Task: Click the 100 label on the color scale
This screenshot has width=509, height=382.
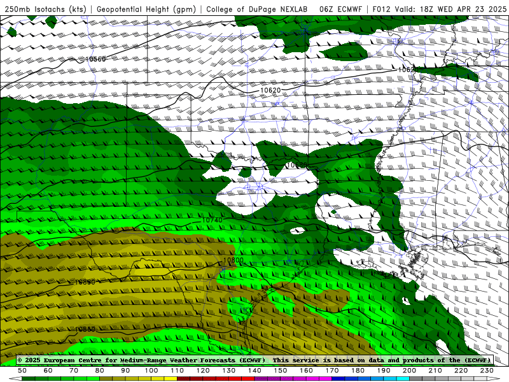Action: [x=151, y=371]
